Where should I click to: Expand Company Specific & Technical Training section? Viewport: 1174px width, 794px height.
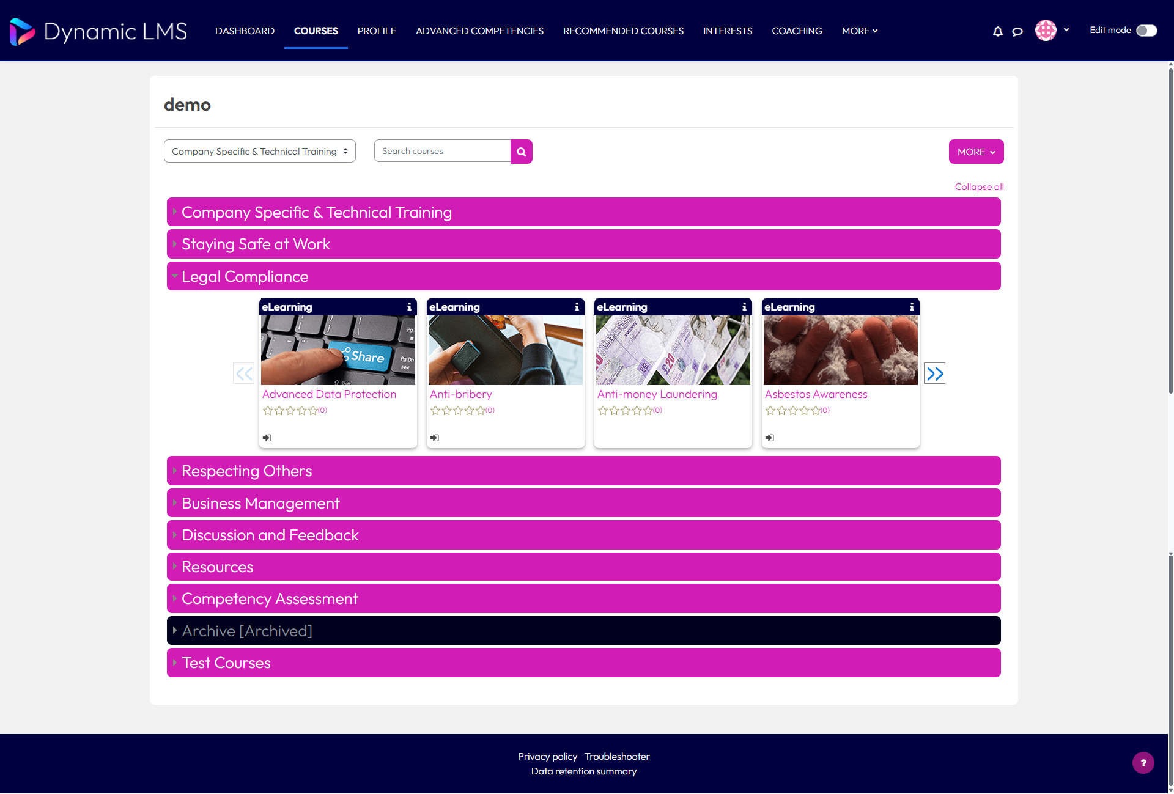click(584, 212)
